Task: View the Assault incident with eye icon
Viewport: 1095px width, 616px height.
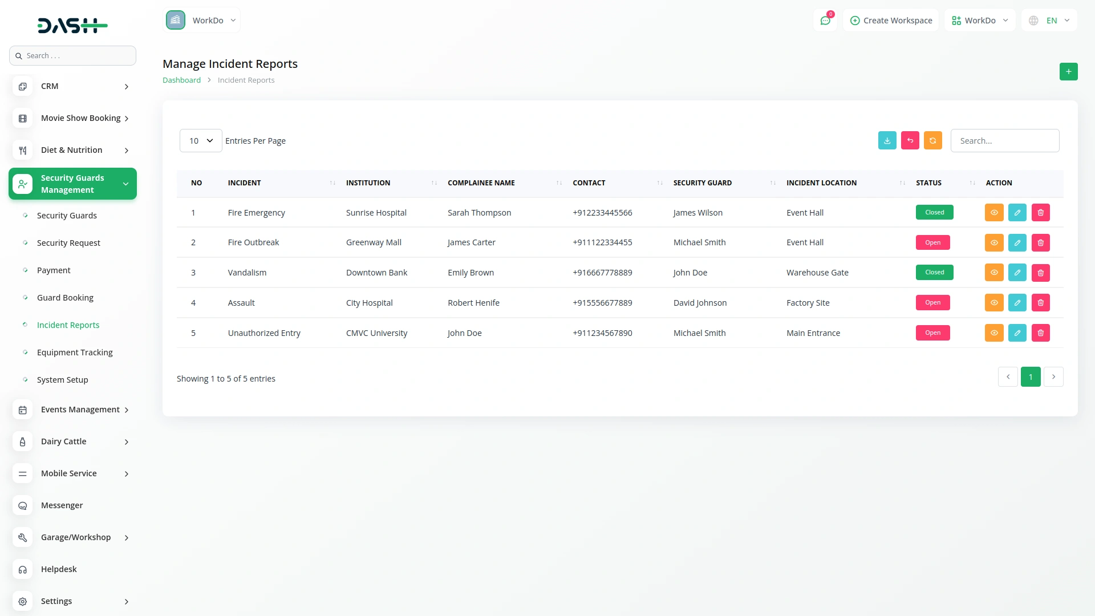Action: 993,303
